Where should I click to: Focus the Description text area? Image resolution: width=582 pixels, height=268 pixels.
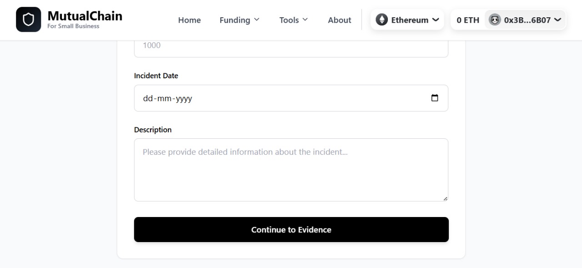[291, 170]
